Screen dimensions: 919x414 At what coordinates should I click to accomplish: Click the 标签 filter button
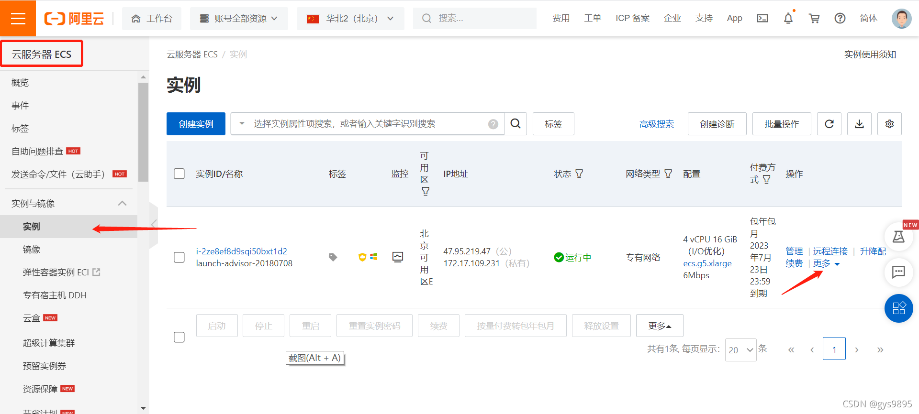(553, 124)
